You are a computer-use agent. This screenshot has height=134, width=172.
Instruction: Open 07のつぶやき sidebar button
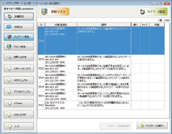click(x=19, y=115)
